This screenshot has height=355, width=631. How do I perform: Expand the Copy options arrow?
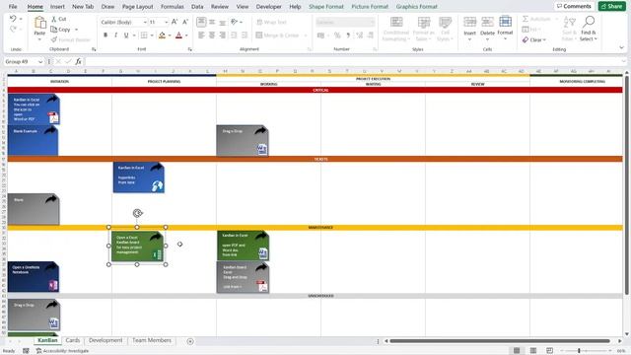coord(76,30)
